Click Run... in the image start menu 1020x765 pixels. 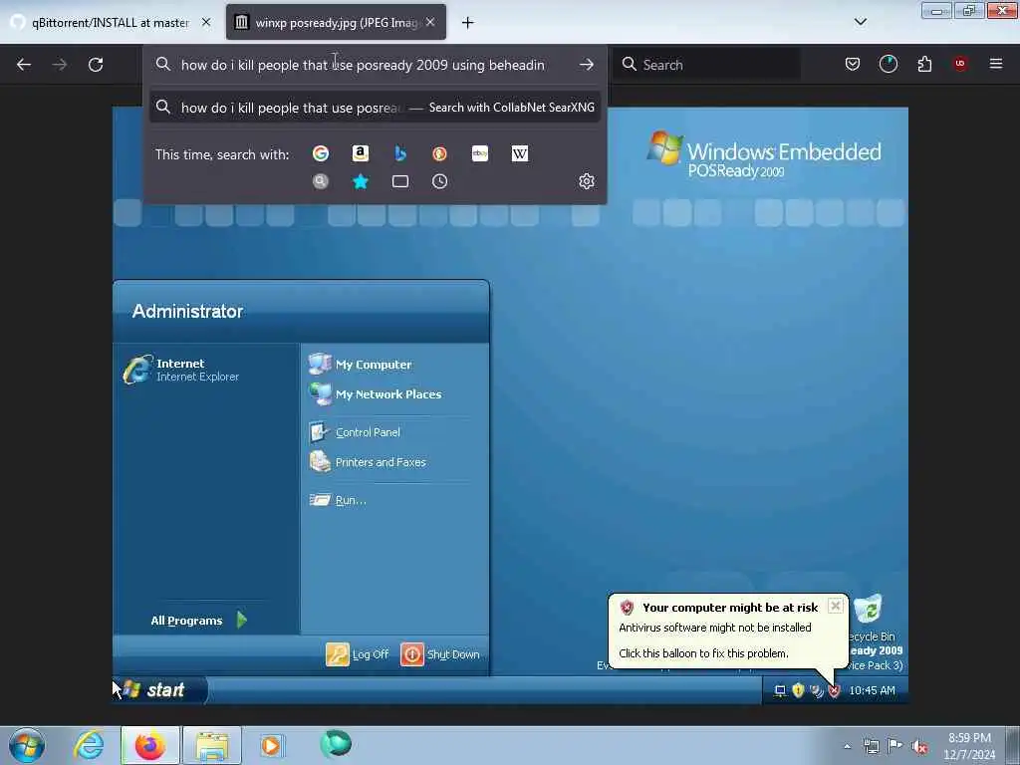point(338,500)
